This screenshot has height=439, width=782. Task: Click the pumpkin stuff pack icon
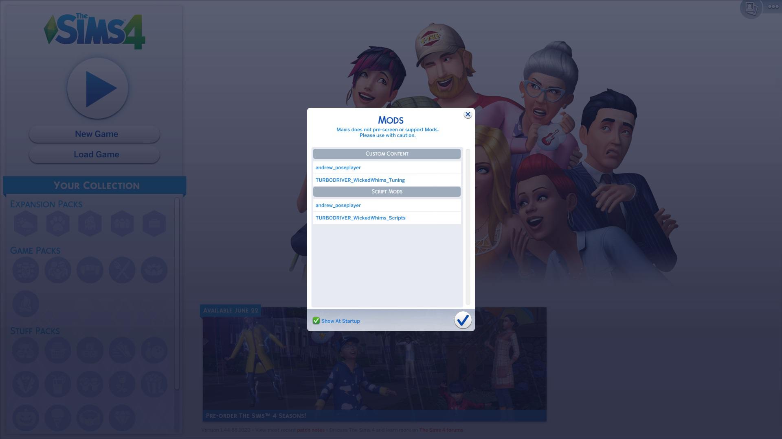[26, 418]
